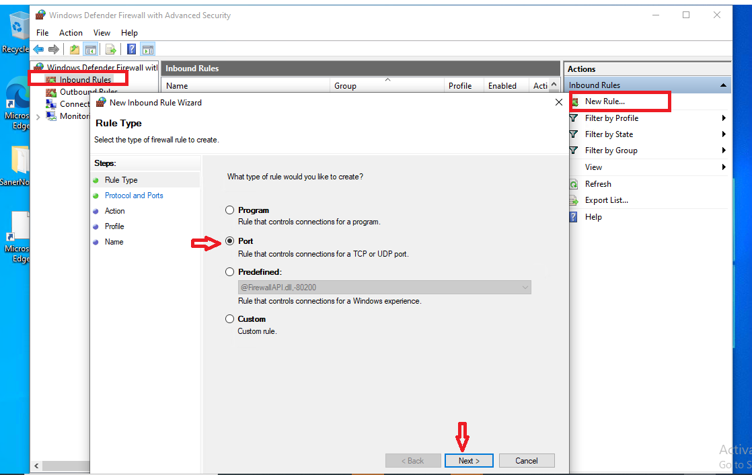Click the gray Forward arrow in toolbar

[x=54, y=49]
